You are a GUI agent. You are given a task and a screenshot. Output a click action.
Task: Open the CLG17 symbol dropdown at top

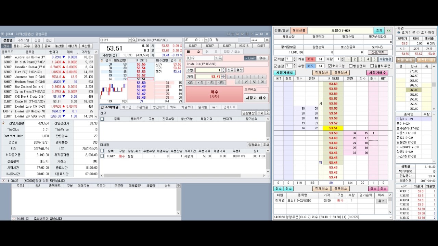click(130, 40)
